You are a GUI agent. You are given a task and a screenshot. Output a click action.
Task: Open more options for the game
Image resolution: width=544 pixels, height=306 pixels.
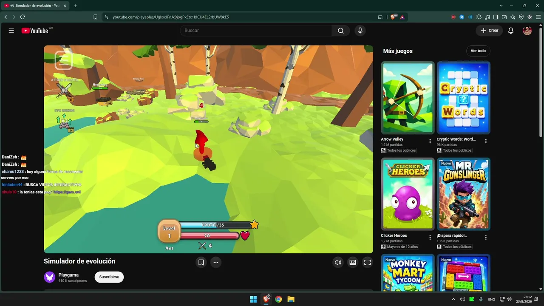(216, 262)
